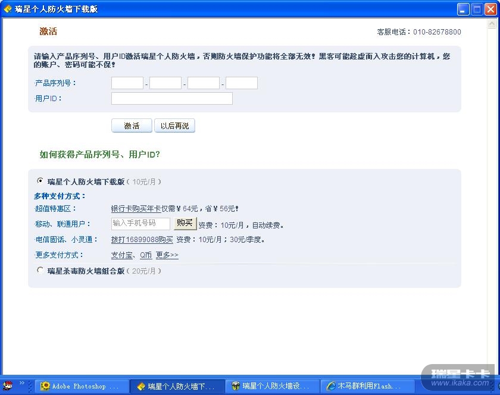Viewport: 500px width, 395px height.
Task: Select 瑞星个人防火墙下载版 radio option
Action: [40, 181]
